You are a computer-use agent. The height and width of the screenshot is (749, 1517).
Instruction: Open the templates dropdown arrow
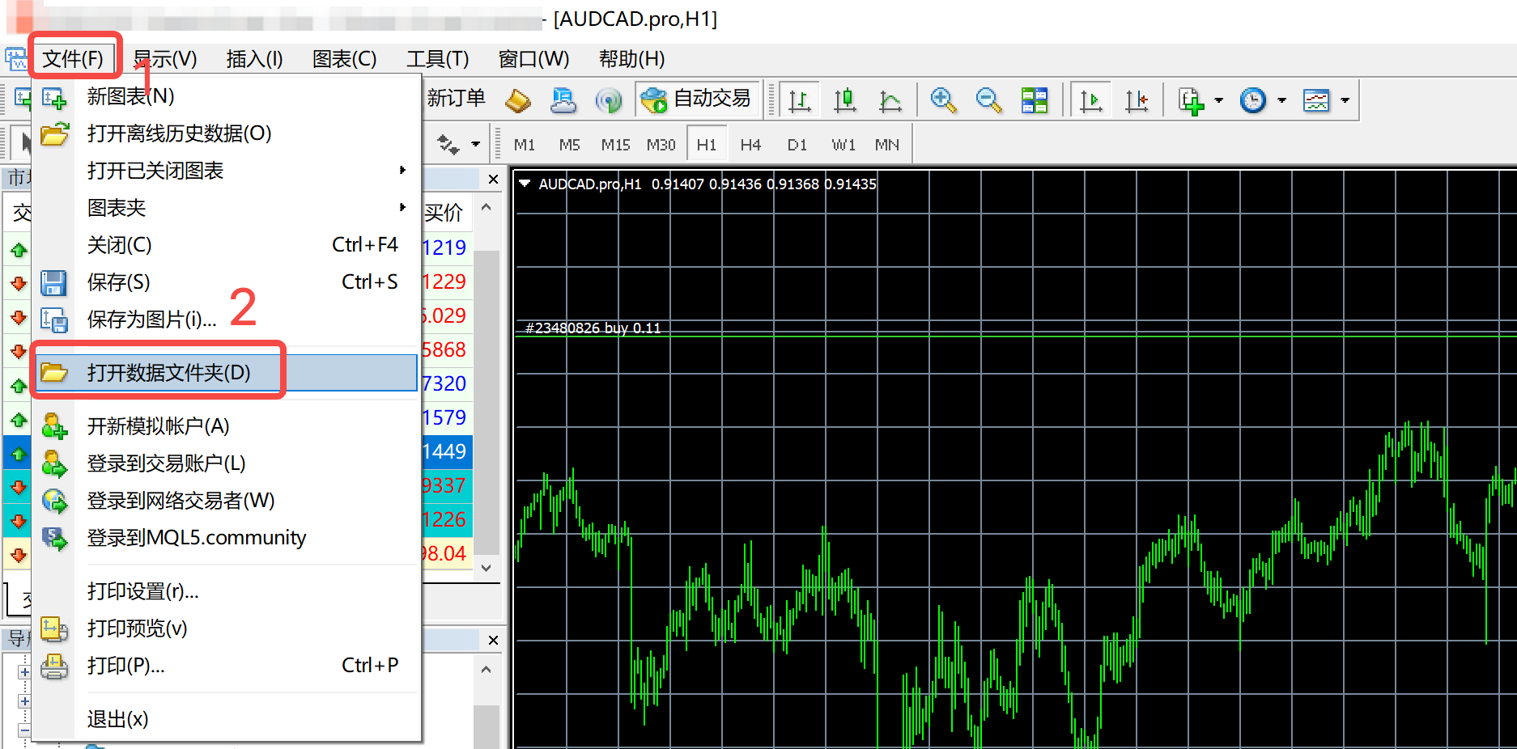pyautogui.click(x=1345, y=100)
